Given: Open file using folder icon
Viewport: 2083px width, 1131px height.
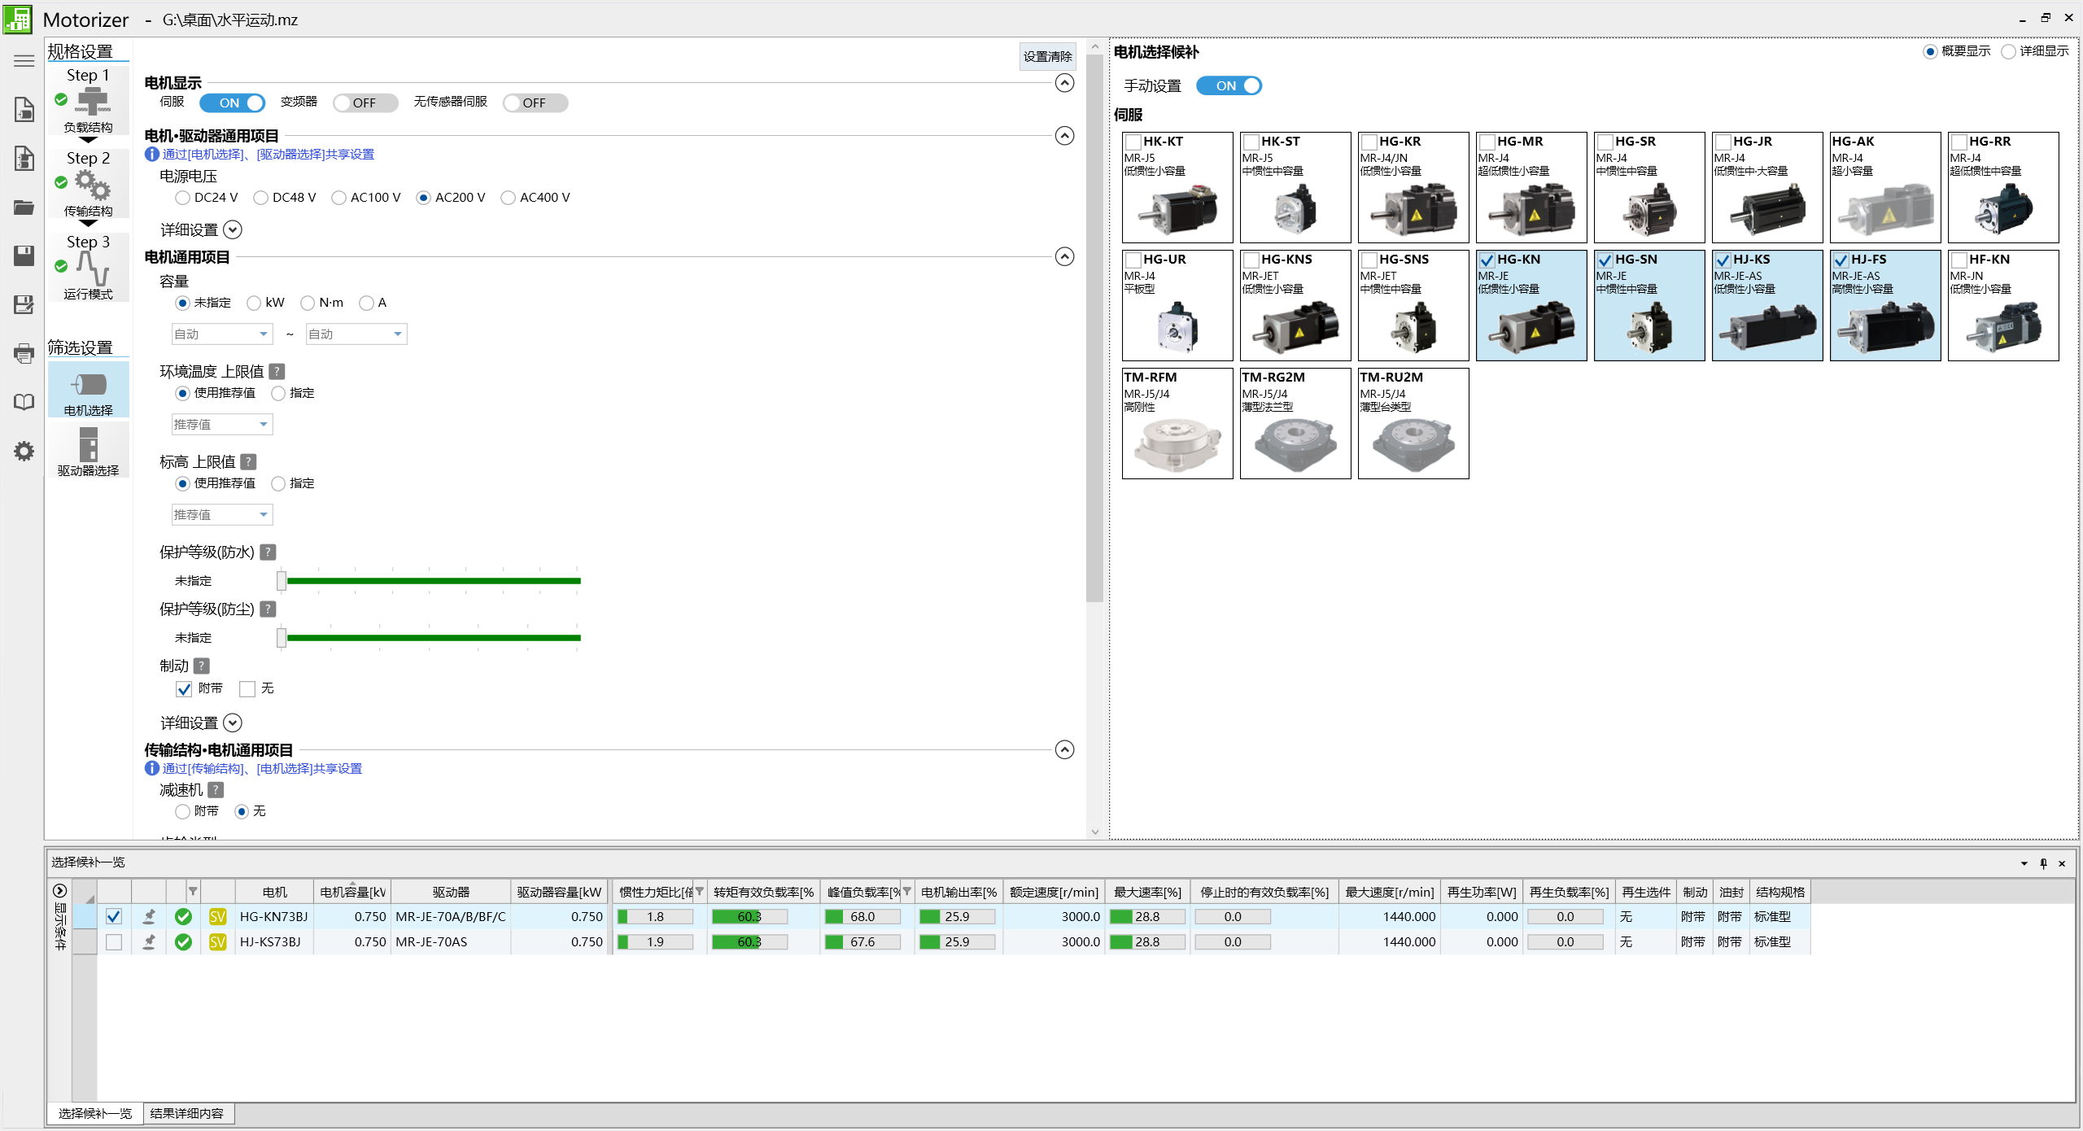Looking at the screenshot, I should pyautogui.click(x=24, y=207).
